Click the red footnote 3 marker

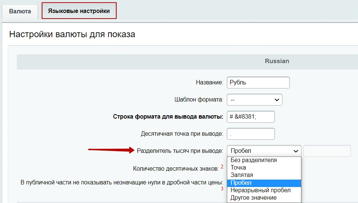[x=222, y=189]
